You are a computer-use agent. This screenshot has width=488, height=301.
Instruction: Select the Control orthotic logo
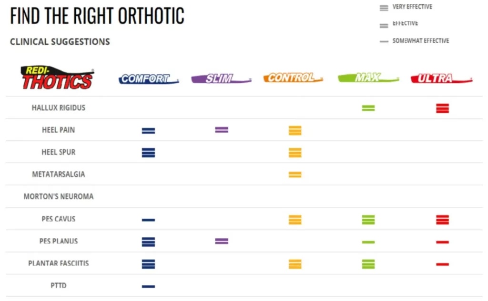click(x=293, y=78)
